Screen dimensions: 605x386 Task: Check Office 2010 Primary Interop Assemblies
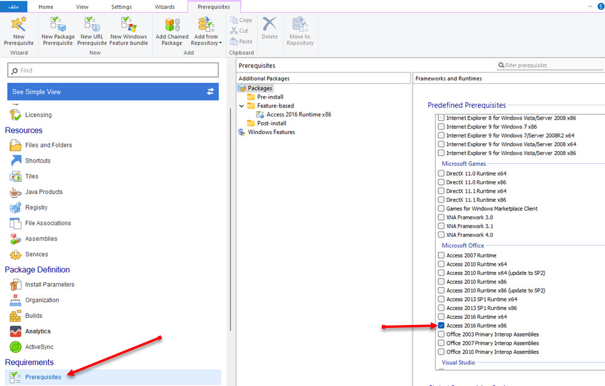coord(441,352)
